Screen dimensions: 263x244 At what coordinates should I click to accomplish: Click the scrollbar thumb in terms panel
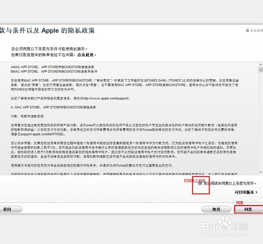coord(261,69)
